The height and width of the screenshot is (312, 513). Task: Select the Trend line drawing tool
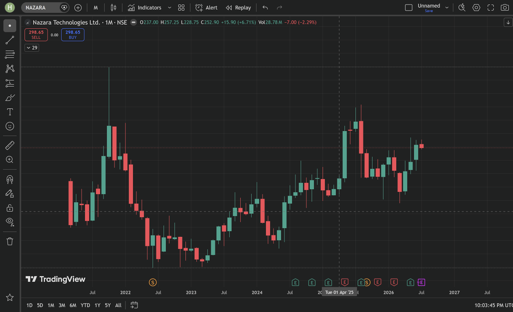10,40
